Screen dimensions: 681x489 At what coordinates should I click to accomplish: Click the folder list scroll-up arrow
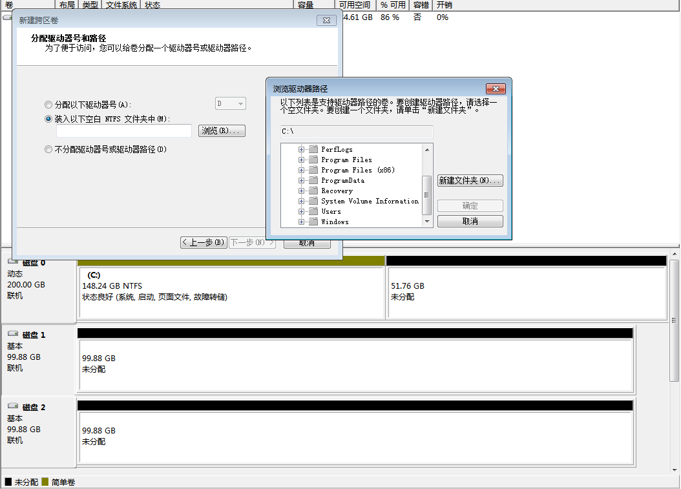click(427, 149)
